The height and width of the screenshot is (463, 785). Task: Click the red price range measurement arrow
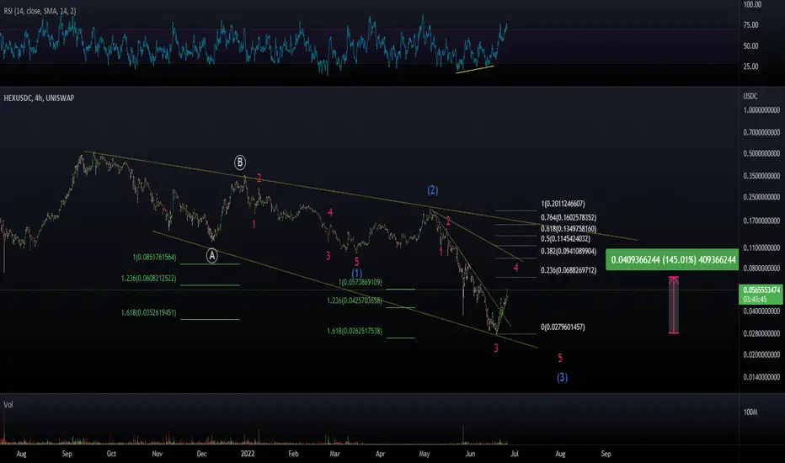click(x=674, y=305)
